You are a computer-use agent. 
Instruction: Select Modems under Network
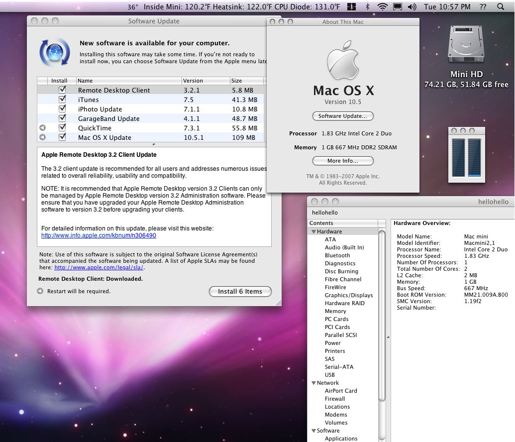click(336, 415)
